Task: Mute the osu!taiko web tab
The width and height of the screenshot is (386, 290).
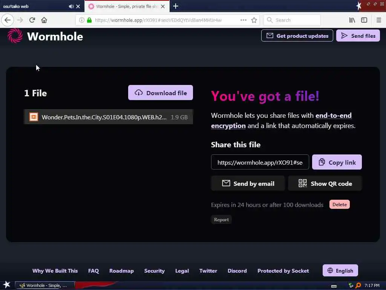Action: pos(71,6)
